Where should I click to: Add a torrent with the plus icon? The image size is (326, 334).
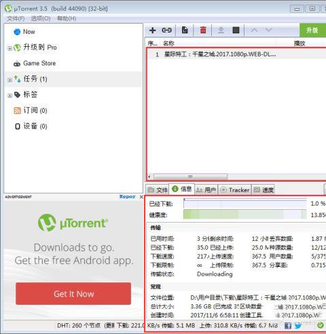(x=153, y=30)
